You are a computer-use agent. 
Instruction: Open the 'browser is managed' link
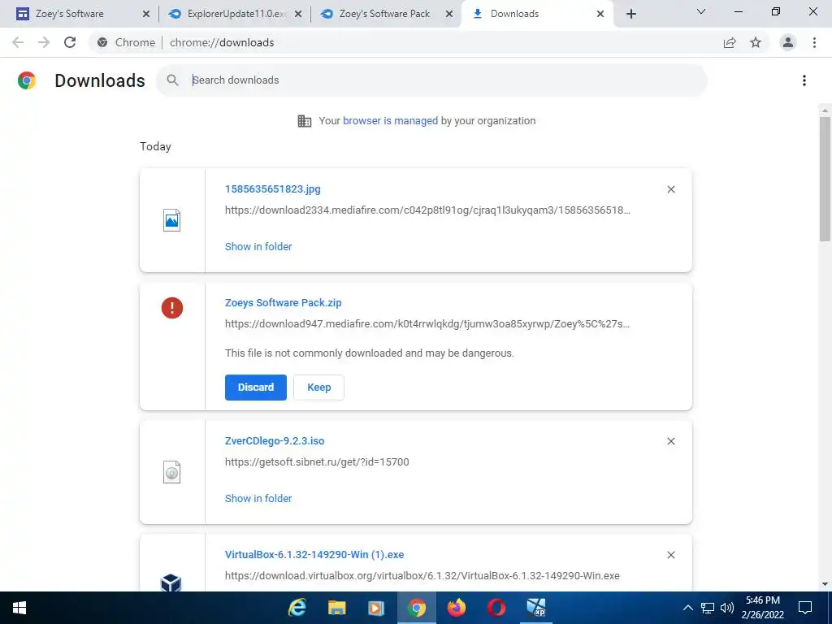click(x=391, y=121)
